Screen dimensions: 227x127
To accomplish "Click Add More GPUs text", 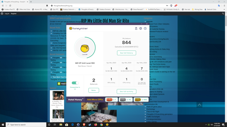I will pyautogui.click(x=95, y=99).
